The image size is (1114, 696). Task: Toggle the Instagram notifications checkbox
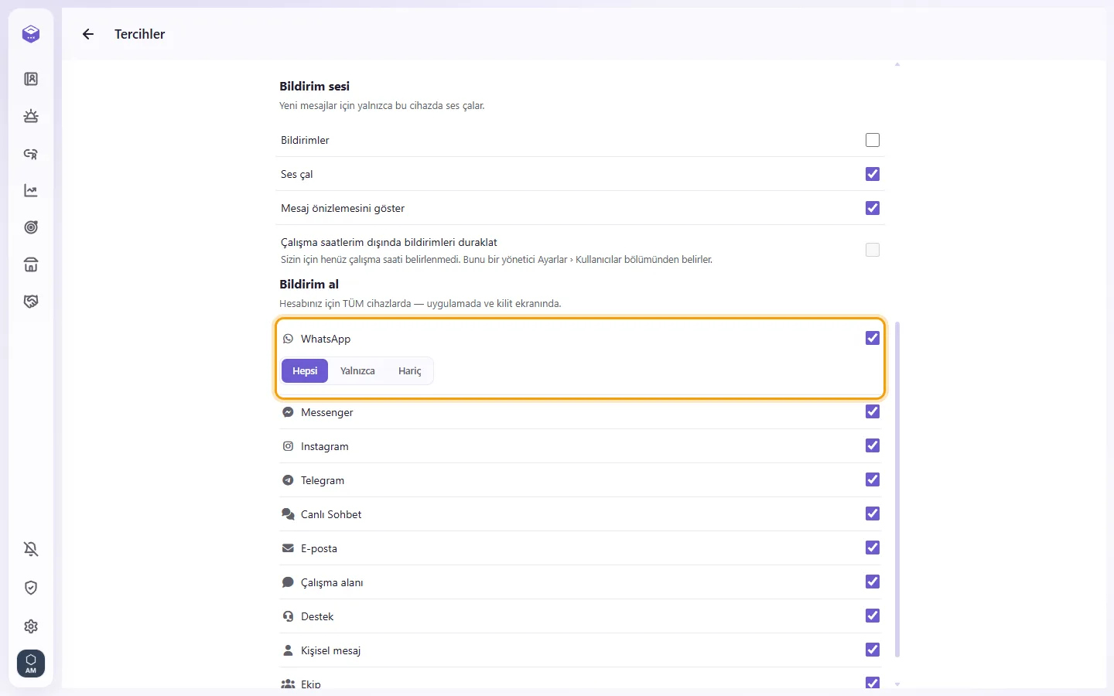click(873, 445)
